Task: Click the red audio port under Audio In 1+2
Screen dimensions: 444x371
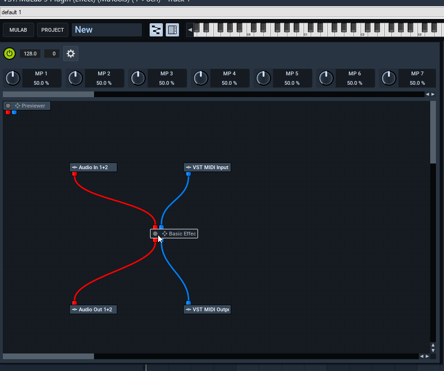Action: 75,174
